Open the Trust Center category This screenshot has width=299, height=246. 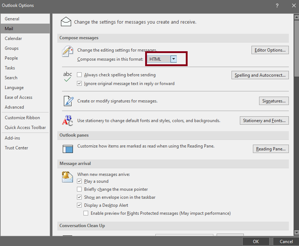point(25,148)
